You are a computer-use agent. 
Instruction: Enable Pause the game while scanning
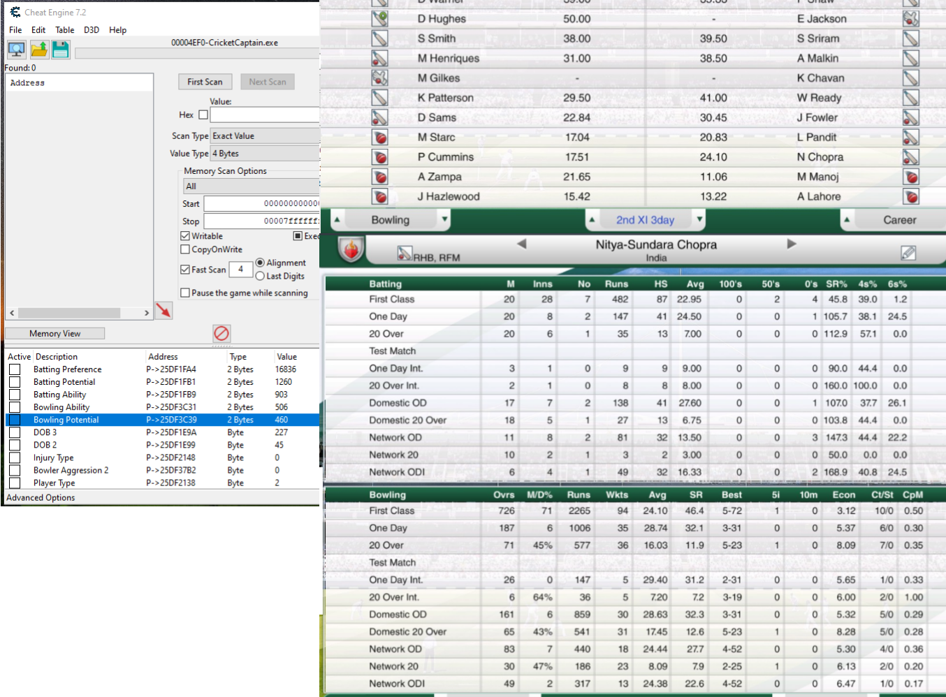[x=185, y=293]
